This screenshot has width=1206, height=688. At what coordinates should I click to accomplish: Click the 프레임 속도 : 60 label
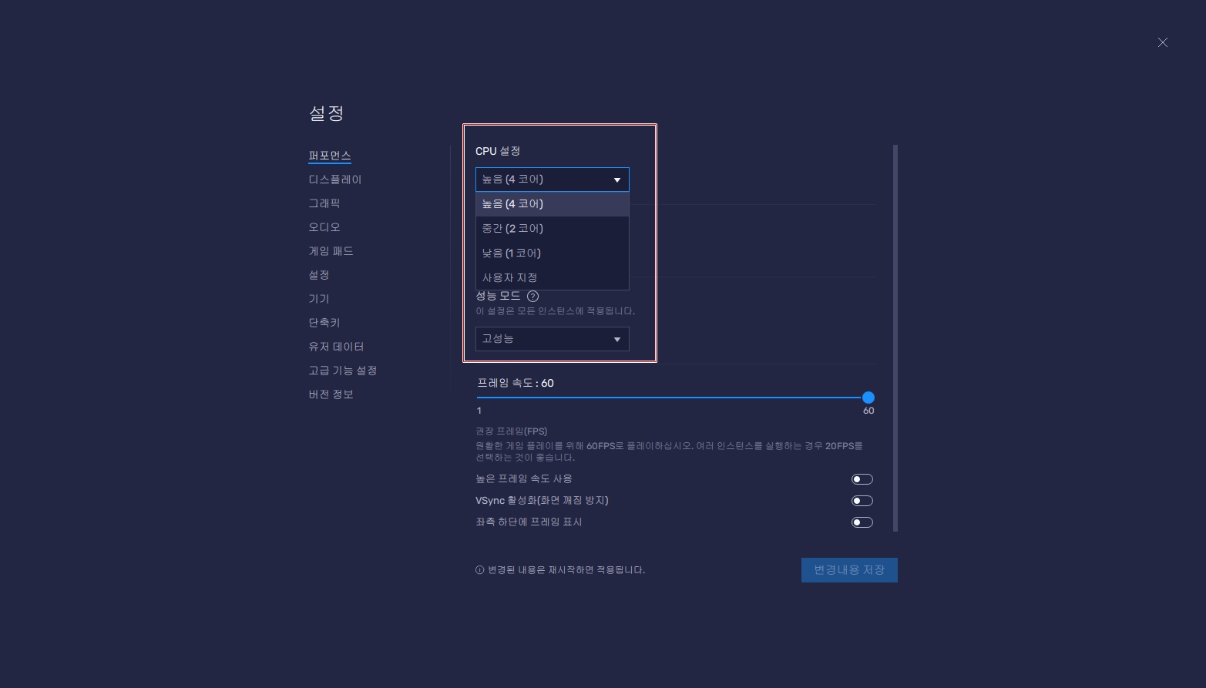tap(516, 383)
